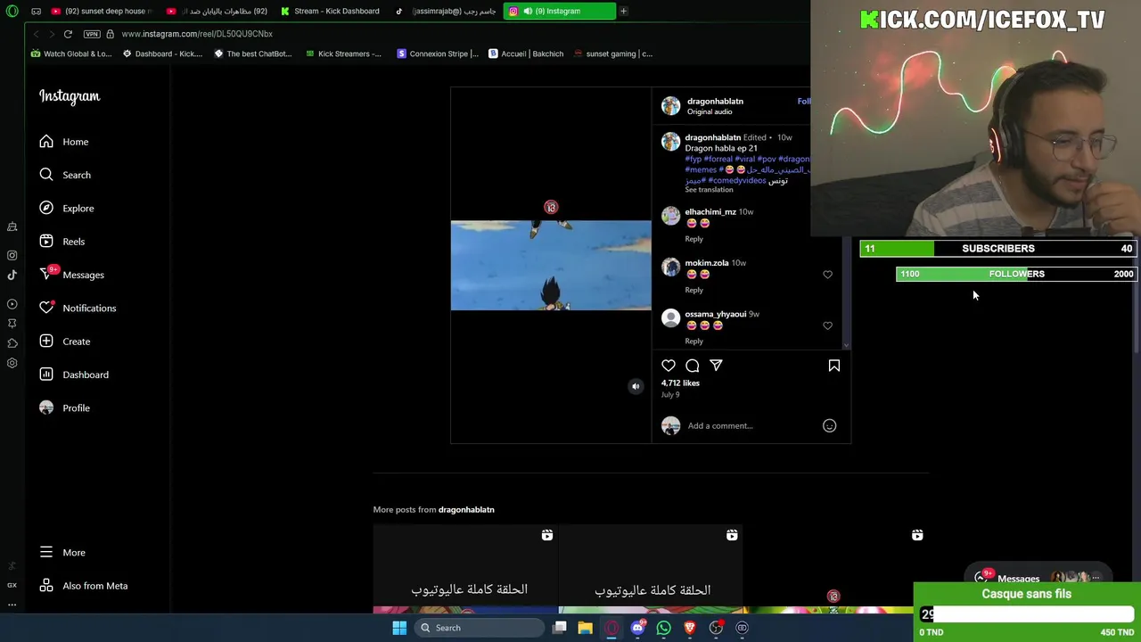Open Accueil | Bakchich bookmark
This screenshot has height=642, width=1141.
coord(526,53)
